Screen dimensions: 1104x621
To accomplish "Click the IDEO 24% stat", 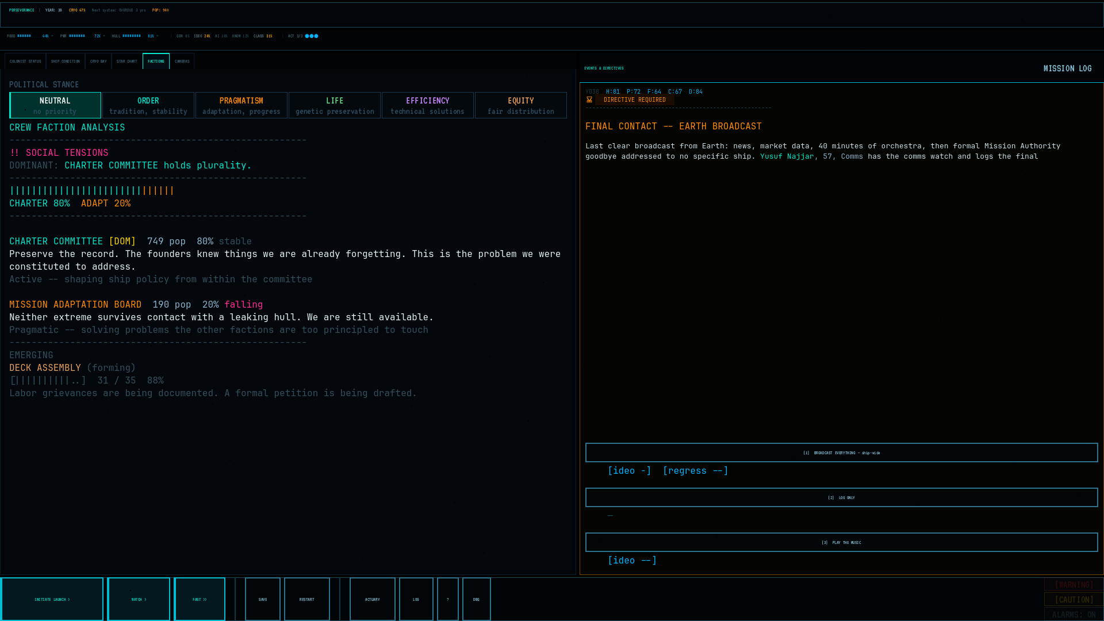I will (x=202, y=36).
